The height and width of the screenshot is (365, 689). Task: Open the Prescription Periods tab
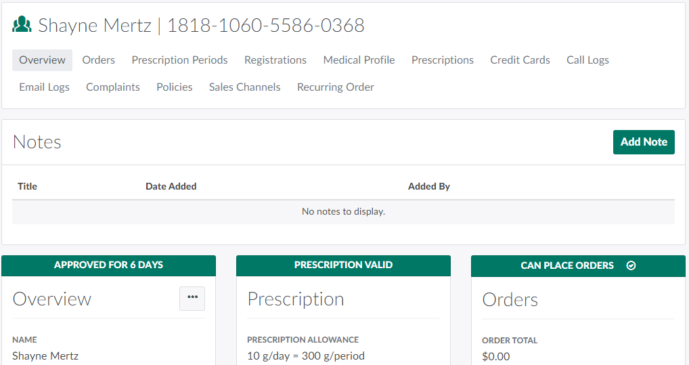pyautogui.click(x=179, y=60)
